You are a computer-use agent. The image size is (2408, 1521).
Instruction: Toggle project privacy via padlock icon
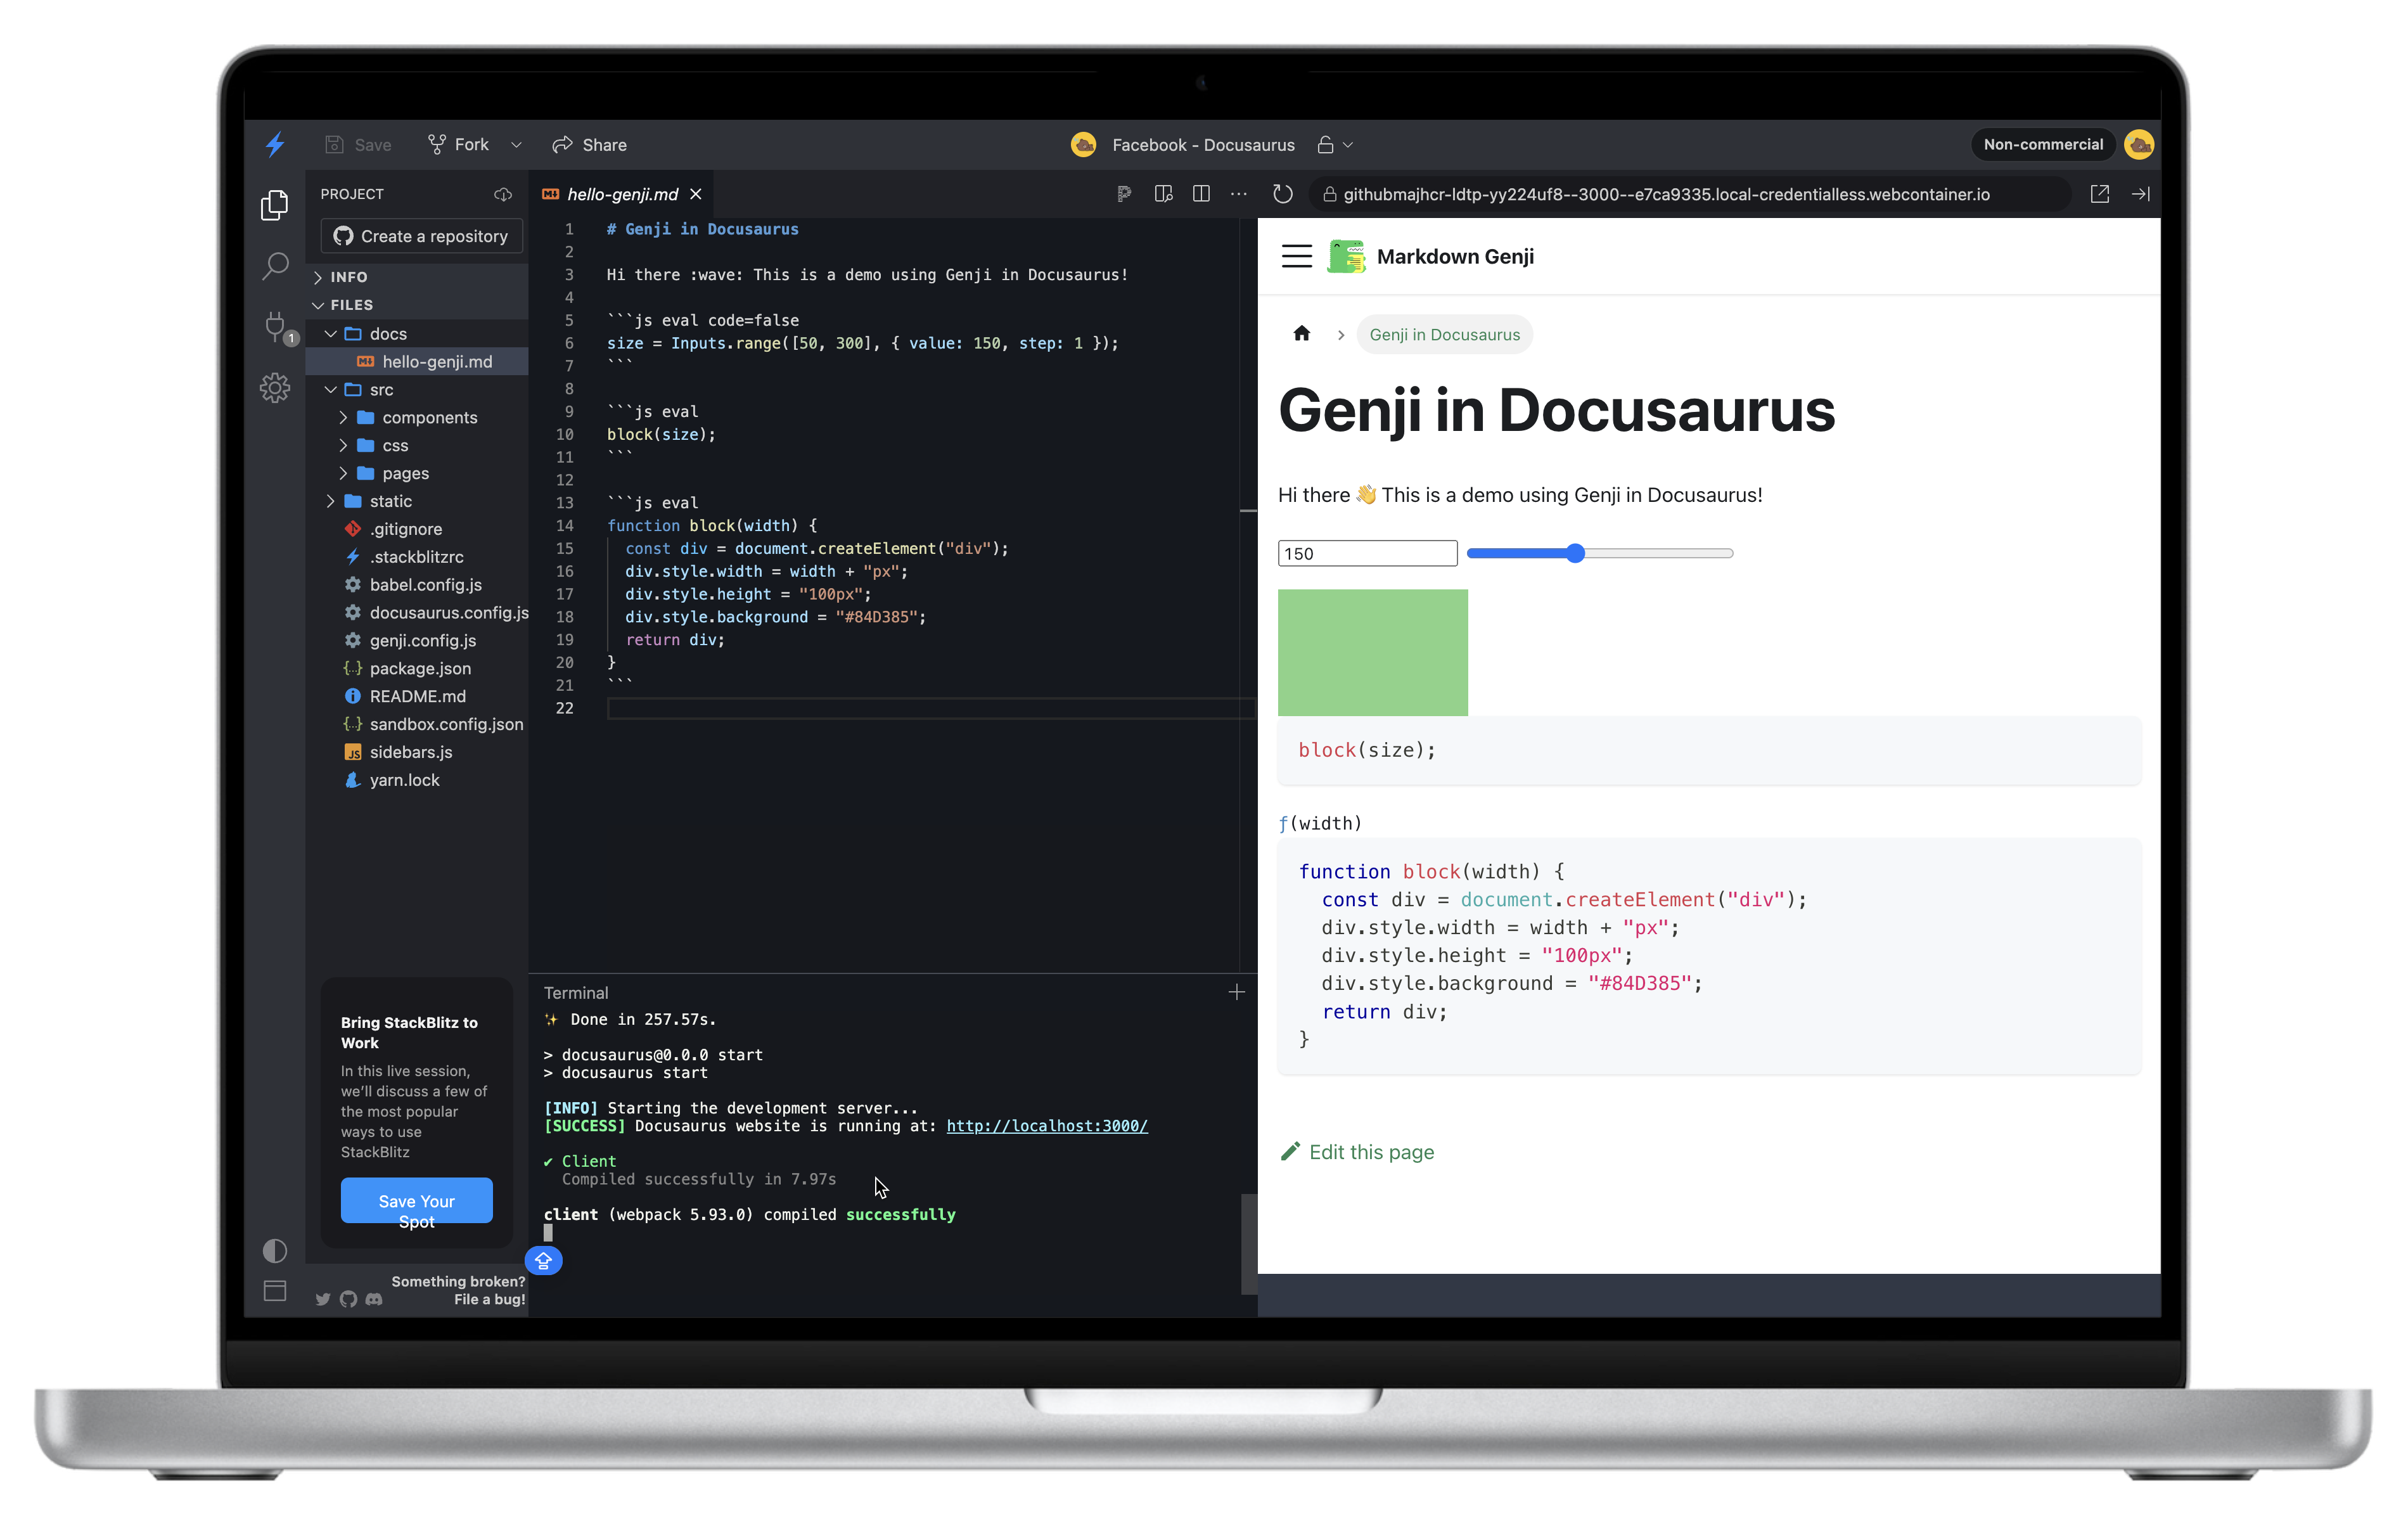click(1325, 145)
